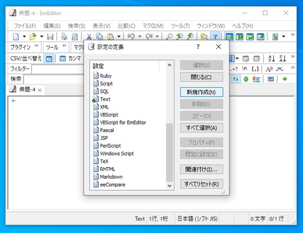This screenshot has height=233, width=303.
Task: Expand the main toolbar overflow chevron
Action: click(293, 35)
